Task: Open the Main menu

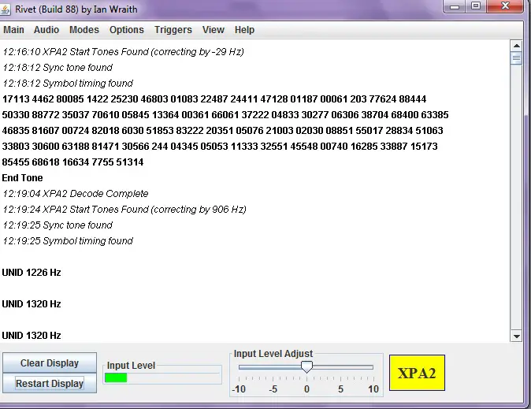Action: 13,30
